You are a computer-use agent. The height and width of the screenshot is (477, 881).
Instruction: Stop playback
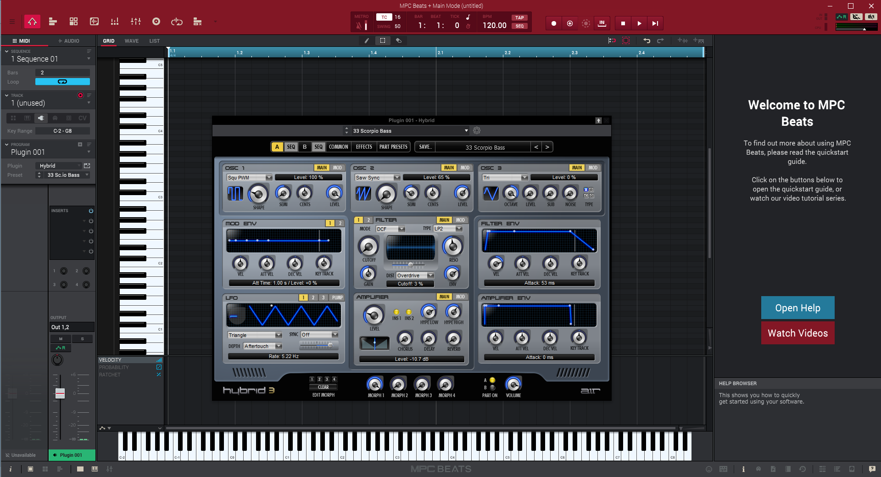pos(623,23)
